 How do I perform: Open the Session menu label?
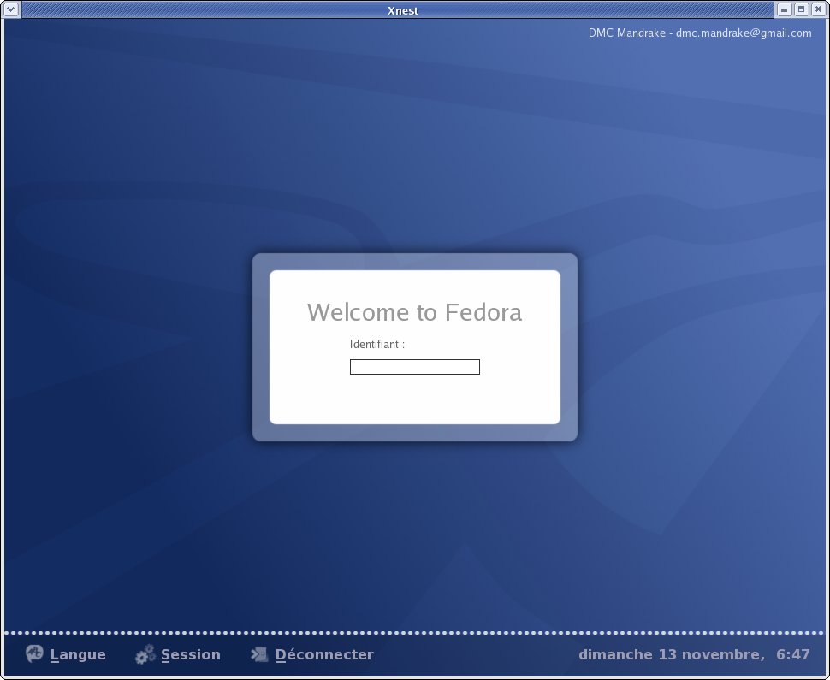click(191, 655)
